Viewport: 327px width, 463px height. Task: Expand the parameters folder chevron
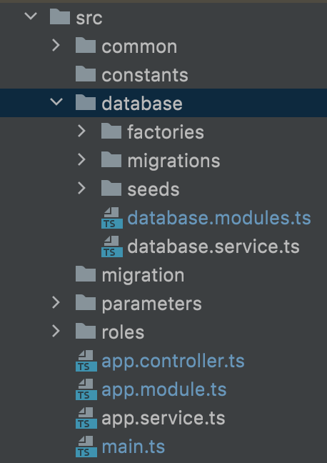tap(56, 303)
